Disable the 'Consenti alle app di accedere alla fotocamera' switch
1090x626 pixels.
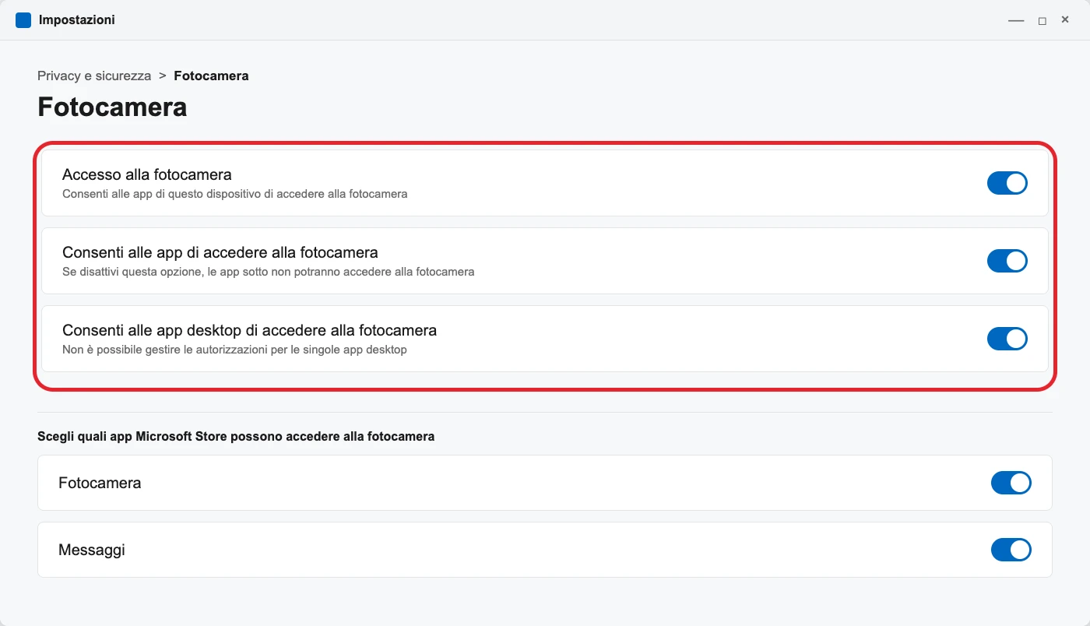(1007, 261)
